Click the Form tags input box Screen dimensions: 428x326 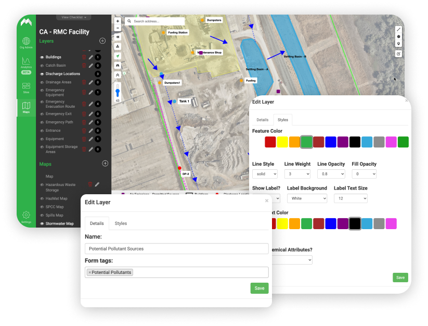tap(177, 272)
